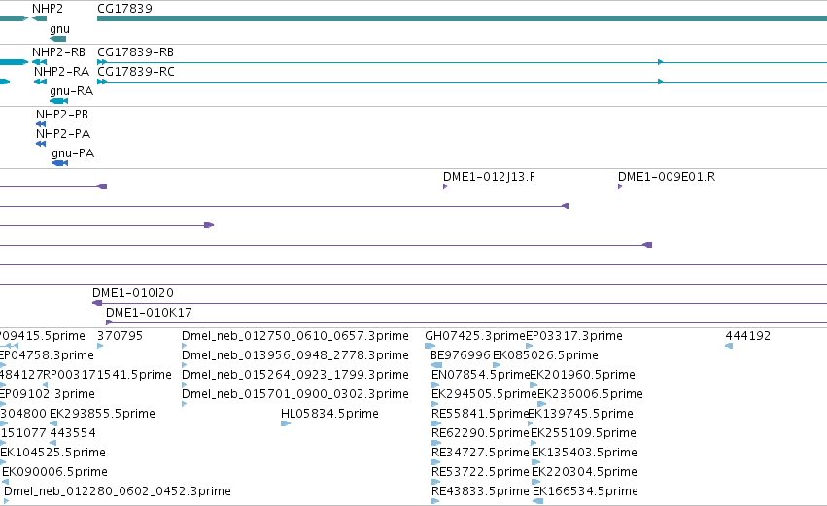Screen dimensions: 827x506
Task: Select EK135403.5prime feature
Action: click(x=584, y=453)
